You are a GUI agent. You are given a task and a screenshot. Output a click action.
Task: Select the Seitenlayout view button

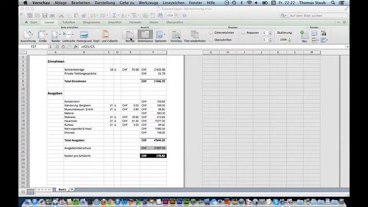(x=145, y=36)
